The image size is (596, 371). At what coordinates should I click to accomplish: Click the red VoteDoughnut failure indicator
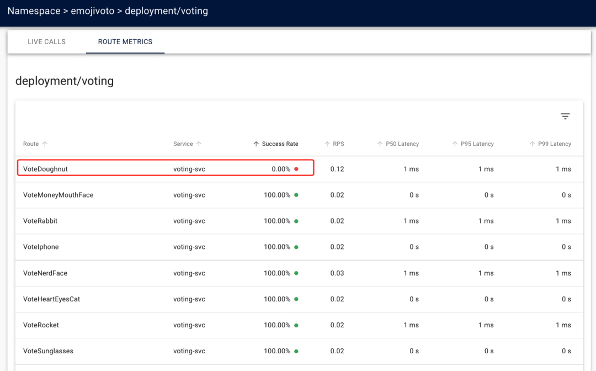point(296,169)
